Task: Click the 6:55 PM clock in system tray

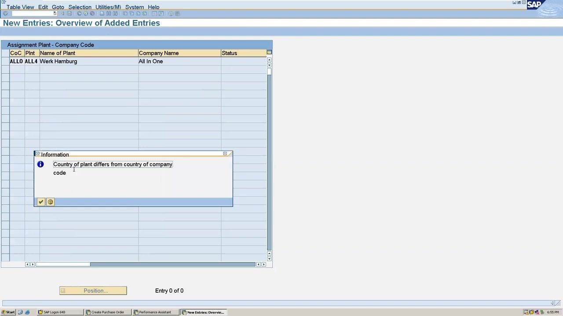Action: click(x=553, y=312)
